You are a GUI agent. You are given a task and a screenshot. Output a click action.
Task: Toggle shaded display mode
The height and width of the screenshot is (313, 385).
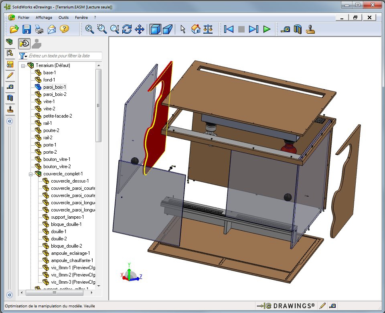click(x=155, y=29)
